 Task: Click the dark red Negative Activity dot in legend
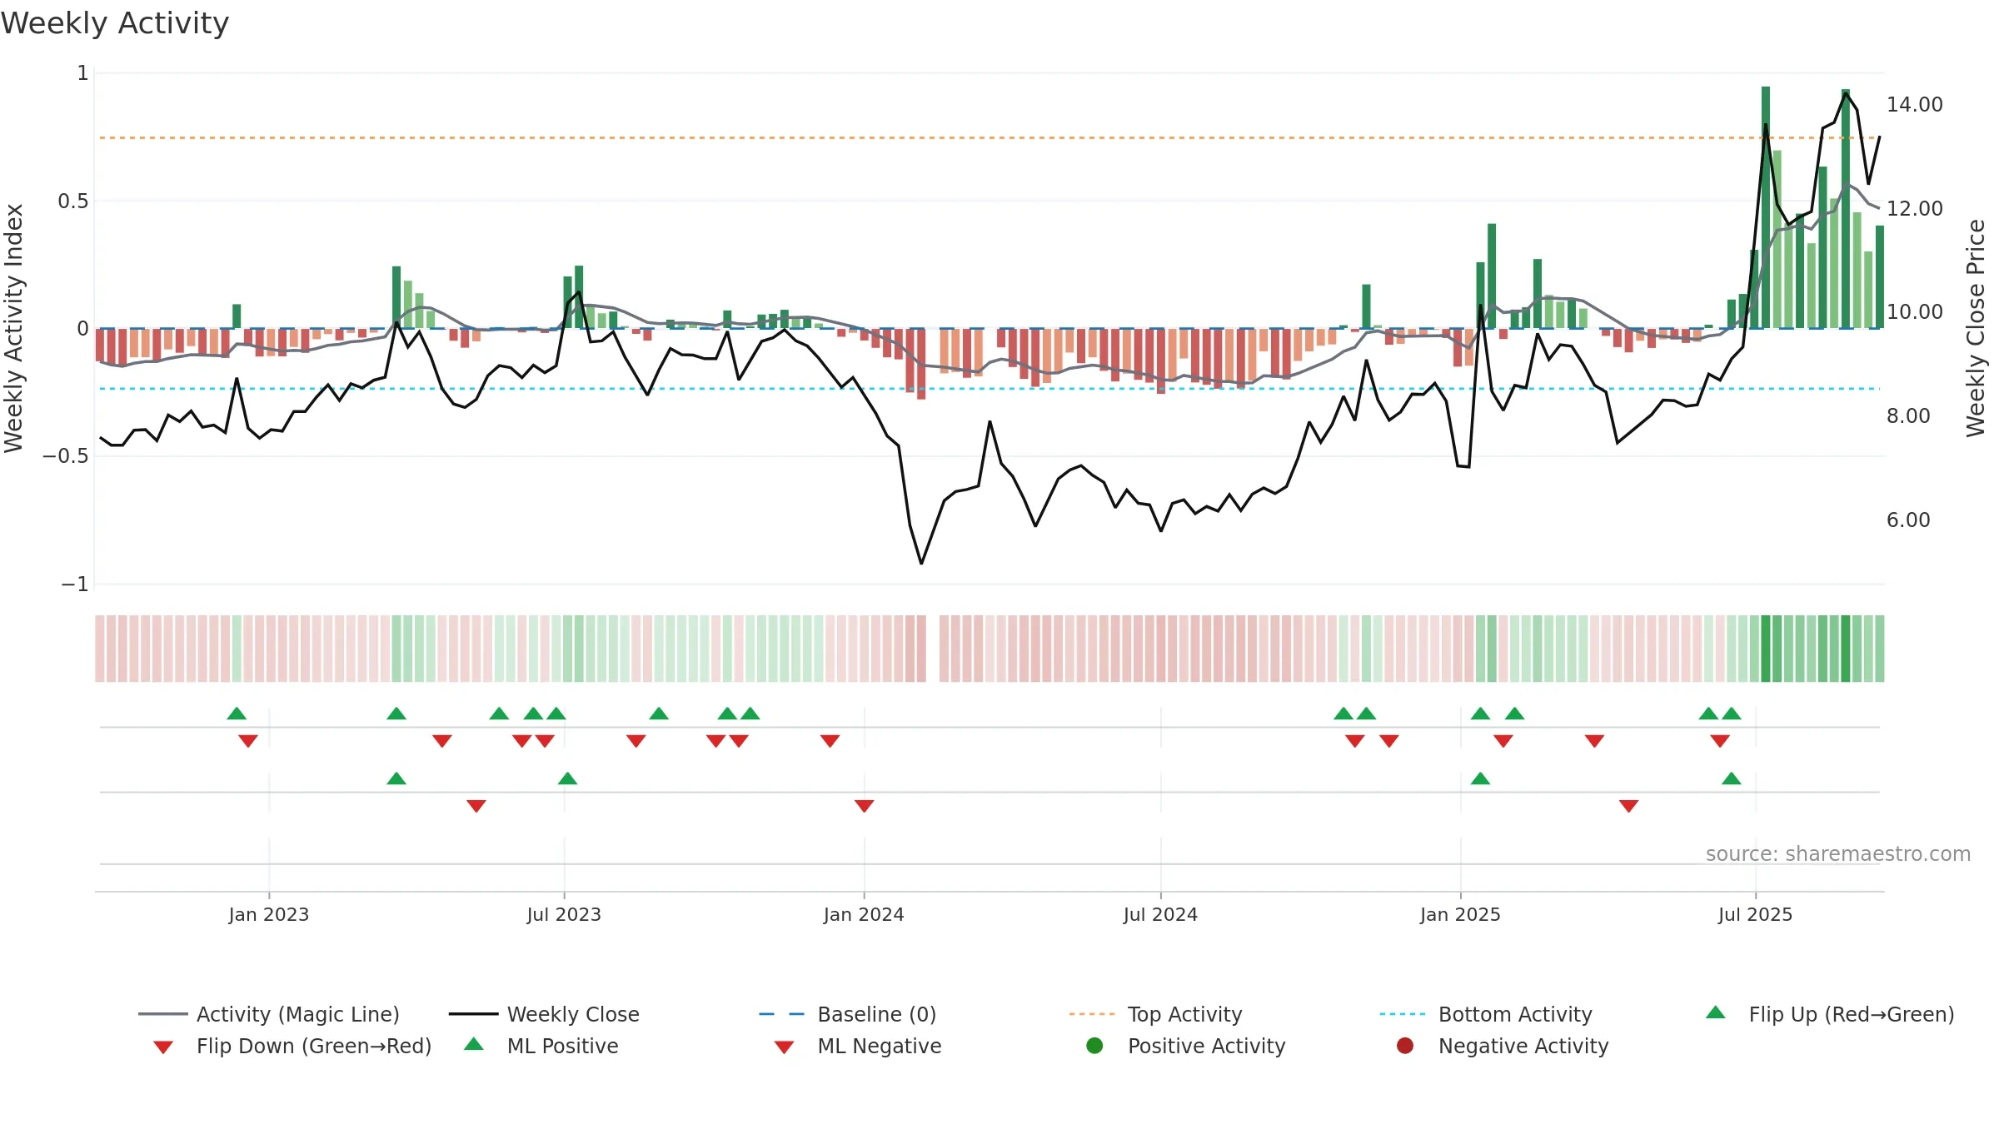pyautogui.click(x=1405, y=1046)
